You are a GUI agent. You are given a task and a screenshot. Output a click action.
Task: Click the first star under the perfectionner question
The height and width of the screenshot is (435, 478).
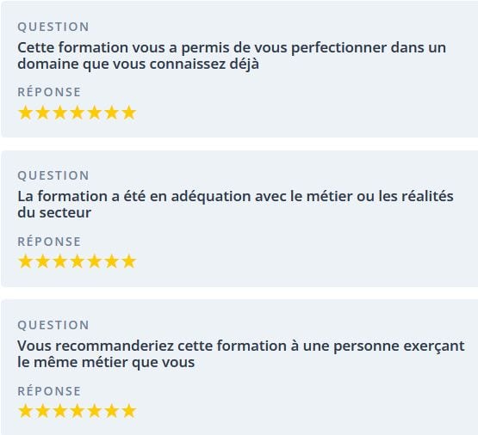click(26, 113)
